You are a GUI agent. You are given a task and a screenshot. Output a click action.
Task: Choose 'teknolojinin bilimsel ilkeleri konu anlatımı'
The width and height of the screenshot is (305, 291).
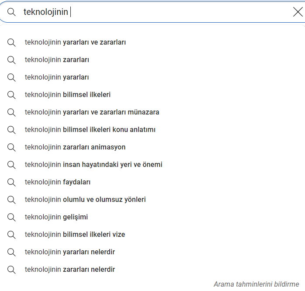point(90,130)
